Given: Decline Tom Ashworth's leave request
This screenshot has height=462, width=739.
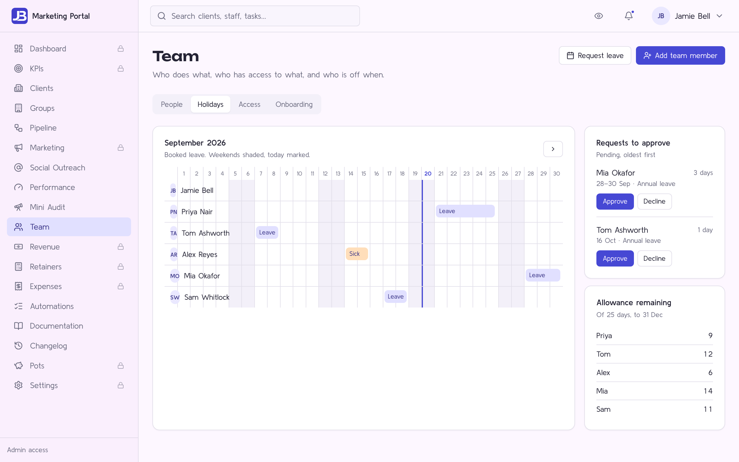Looking at the screenshot, I should [x=654, y=258].
